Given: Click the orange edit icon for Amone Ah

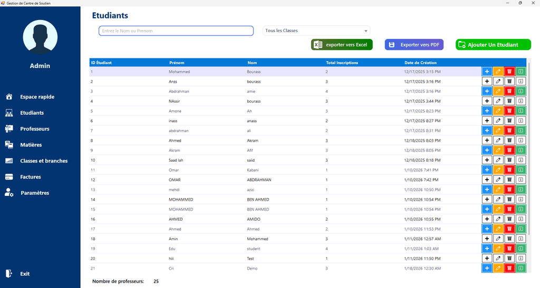Looking at the screenshot, I should coord(498,111).
